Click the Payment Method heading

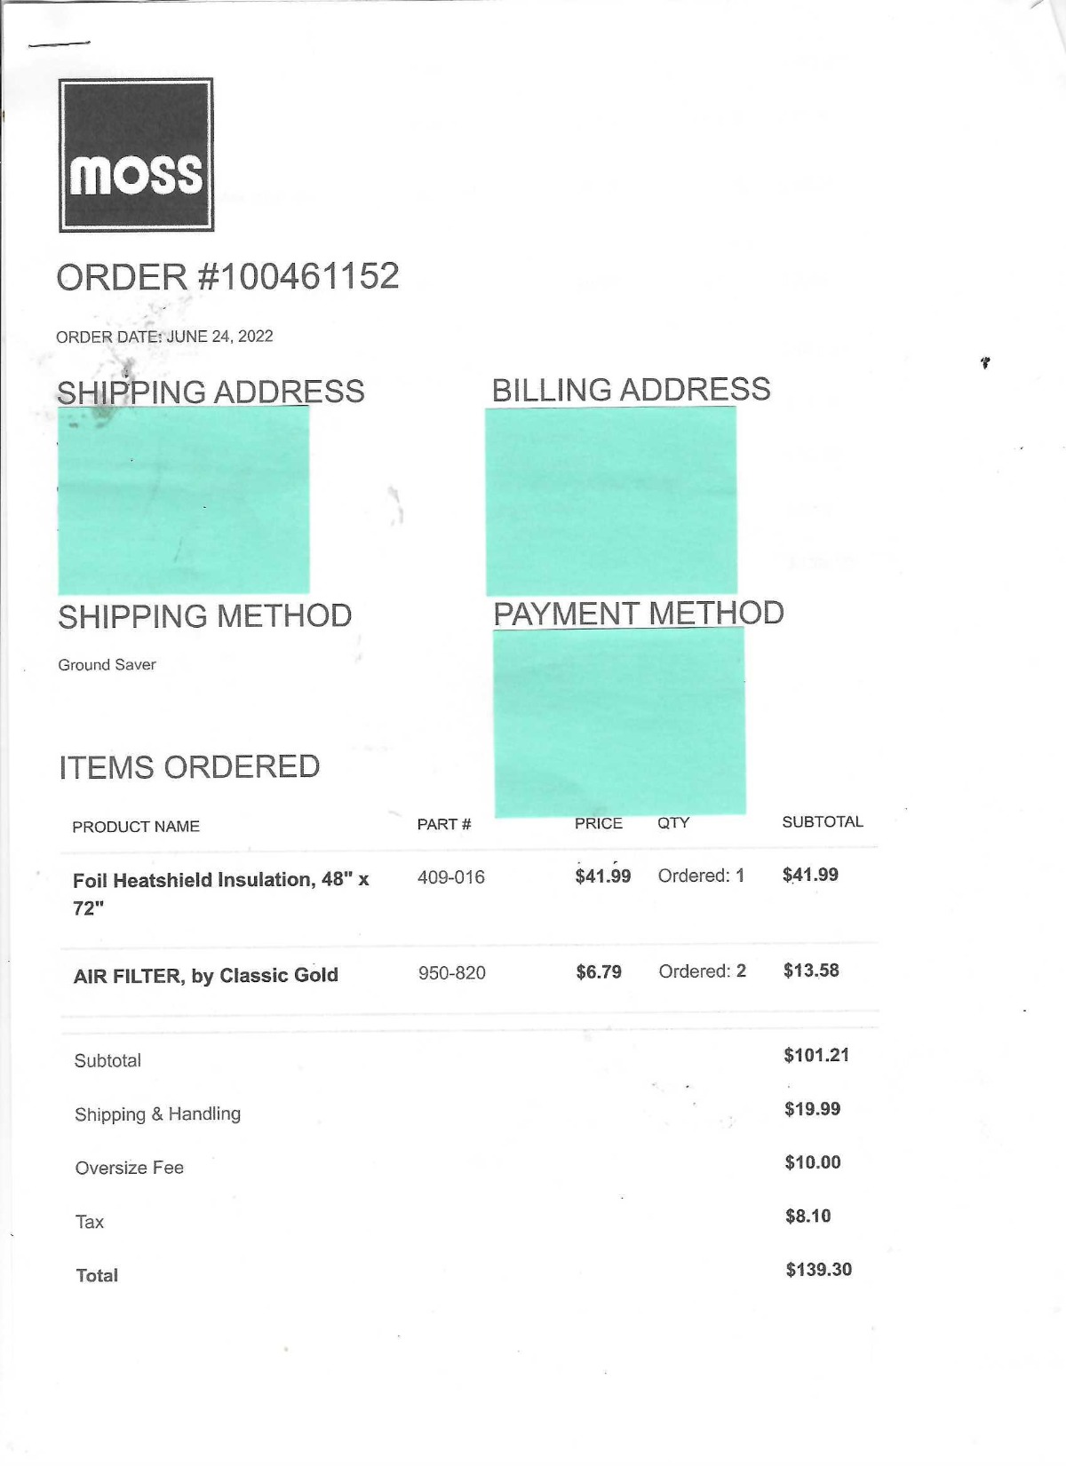(x=638, y=613)
